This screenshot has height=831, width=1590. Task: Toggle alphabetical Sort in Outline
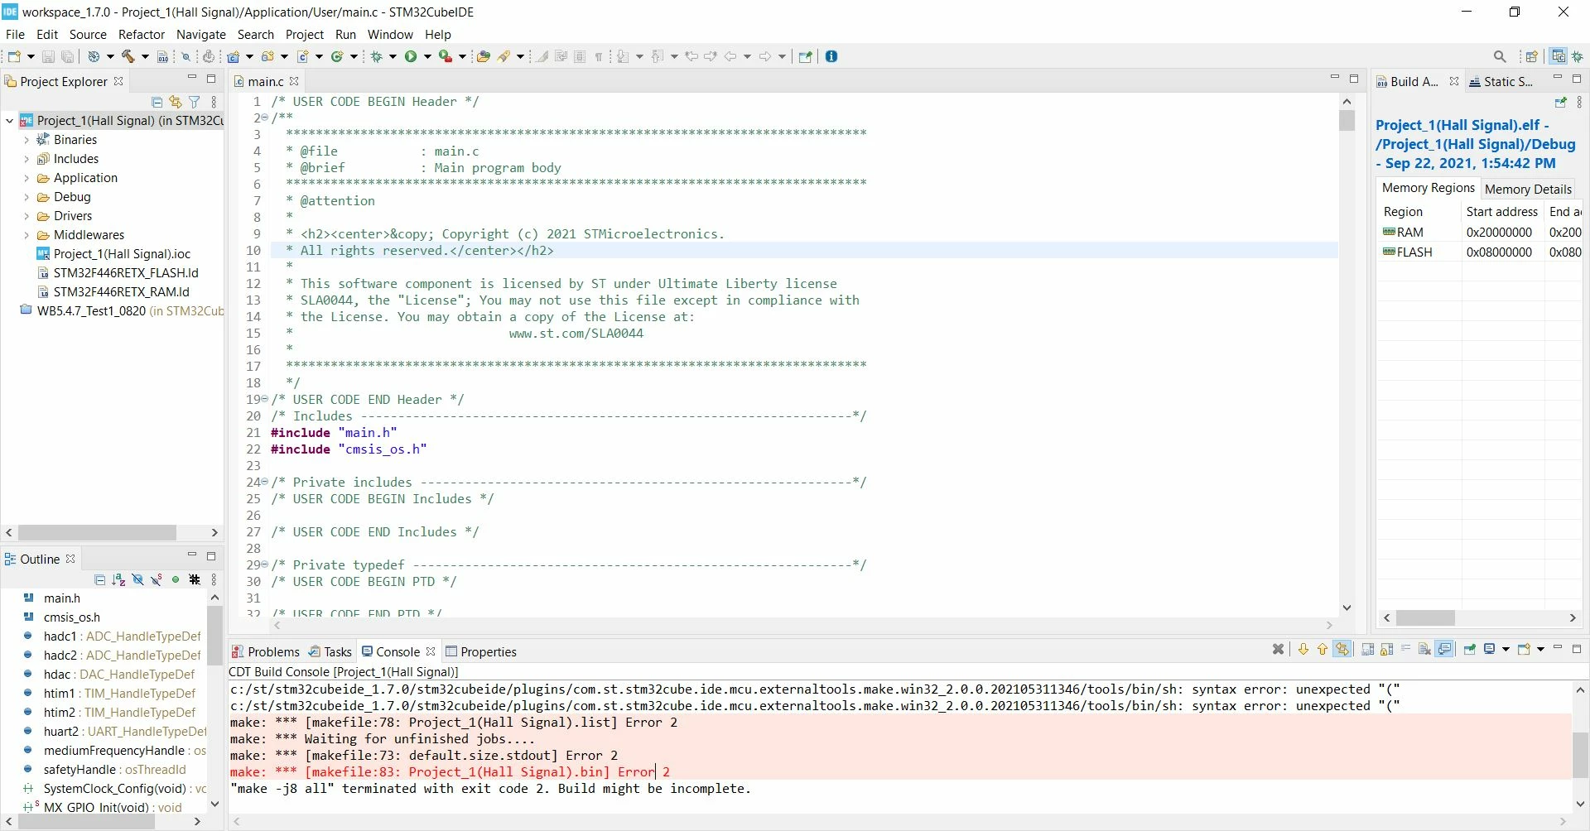pos(118,579)
